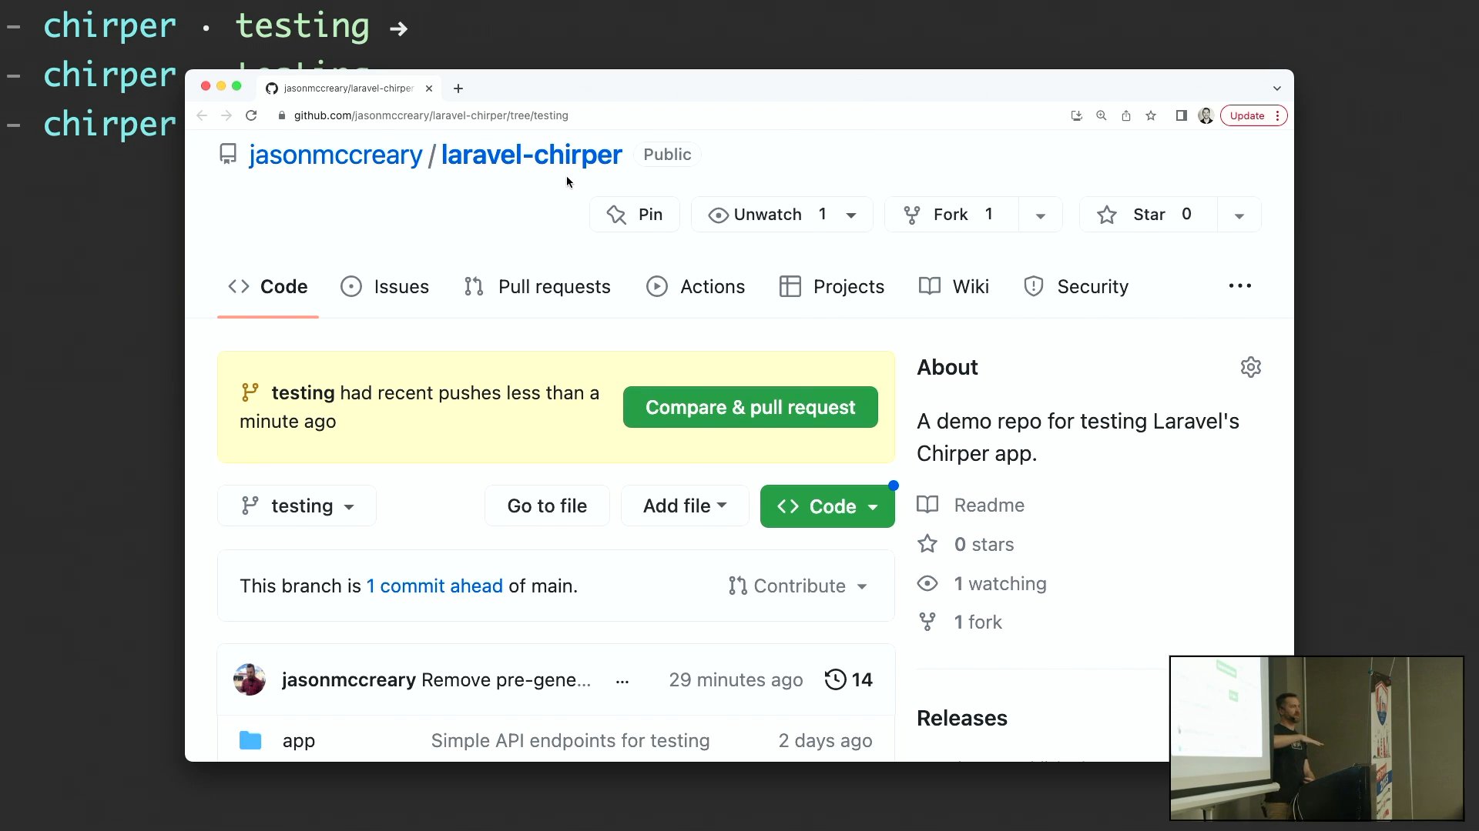Click the star icon to star repo
Image resolution: width=1479 pixels, height=831 pixels.
1107,214
